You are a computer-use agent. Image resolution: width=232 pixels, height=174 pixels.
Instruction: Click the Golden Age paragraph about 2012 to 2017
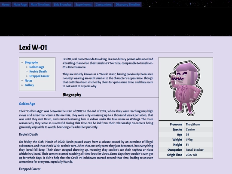(x=86, y=119)
